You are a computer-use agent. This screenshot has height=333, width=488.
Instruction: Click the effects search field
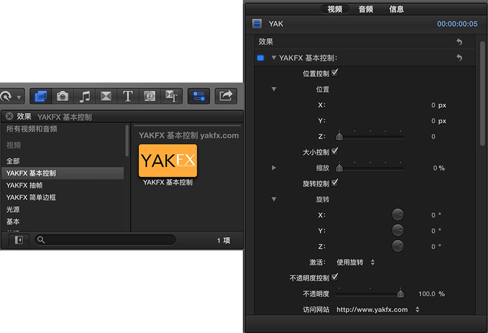click(x=105, y=240)
